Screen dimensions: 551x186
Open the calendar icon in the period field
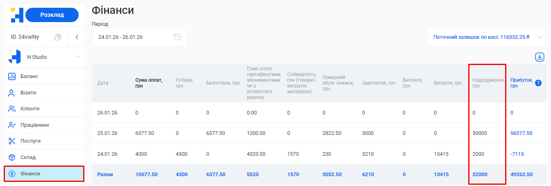tap(177, 37)
